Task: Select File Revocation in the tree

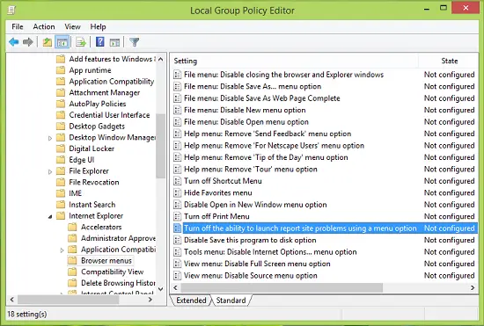Action: [94, 182]
